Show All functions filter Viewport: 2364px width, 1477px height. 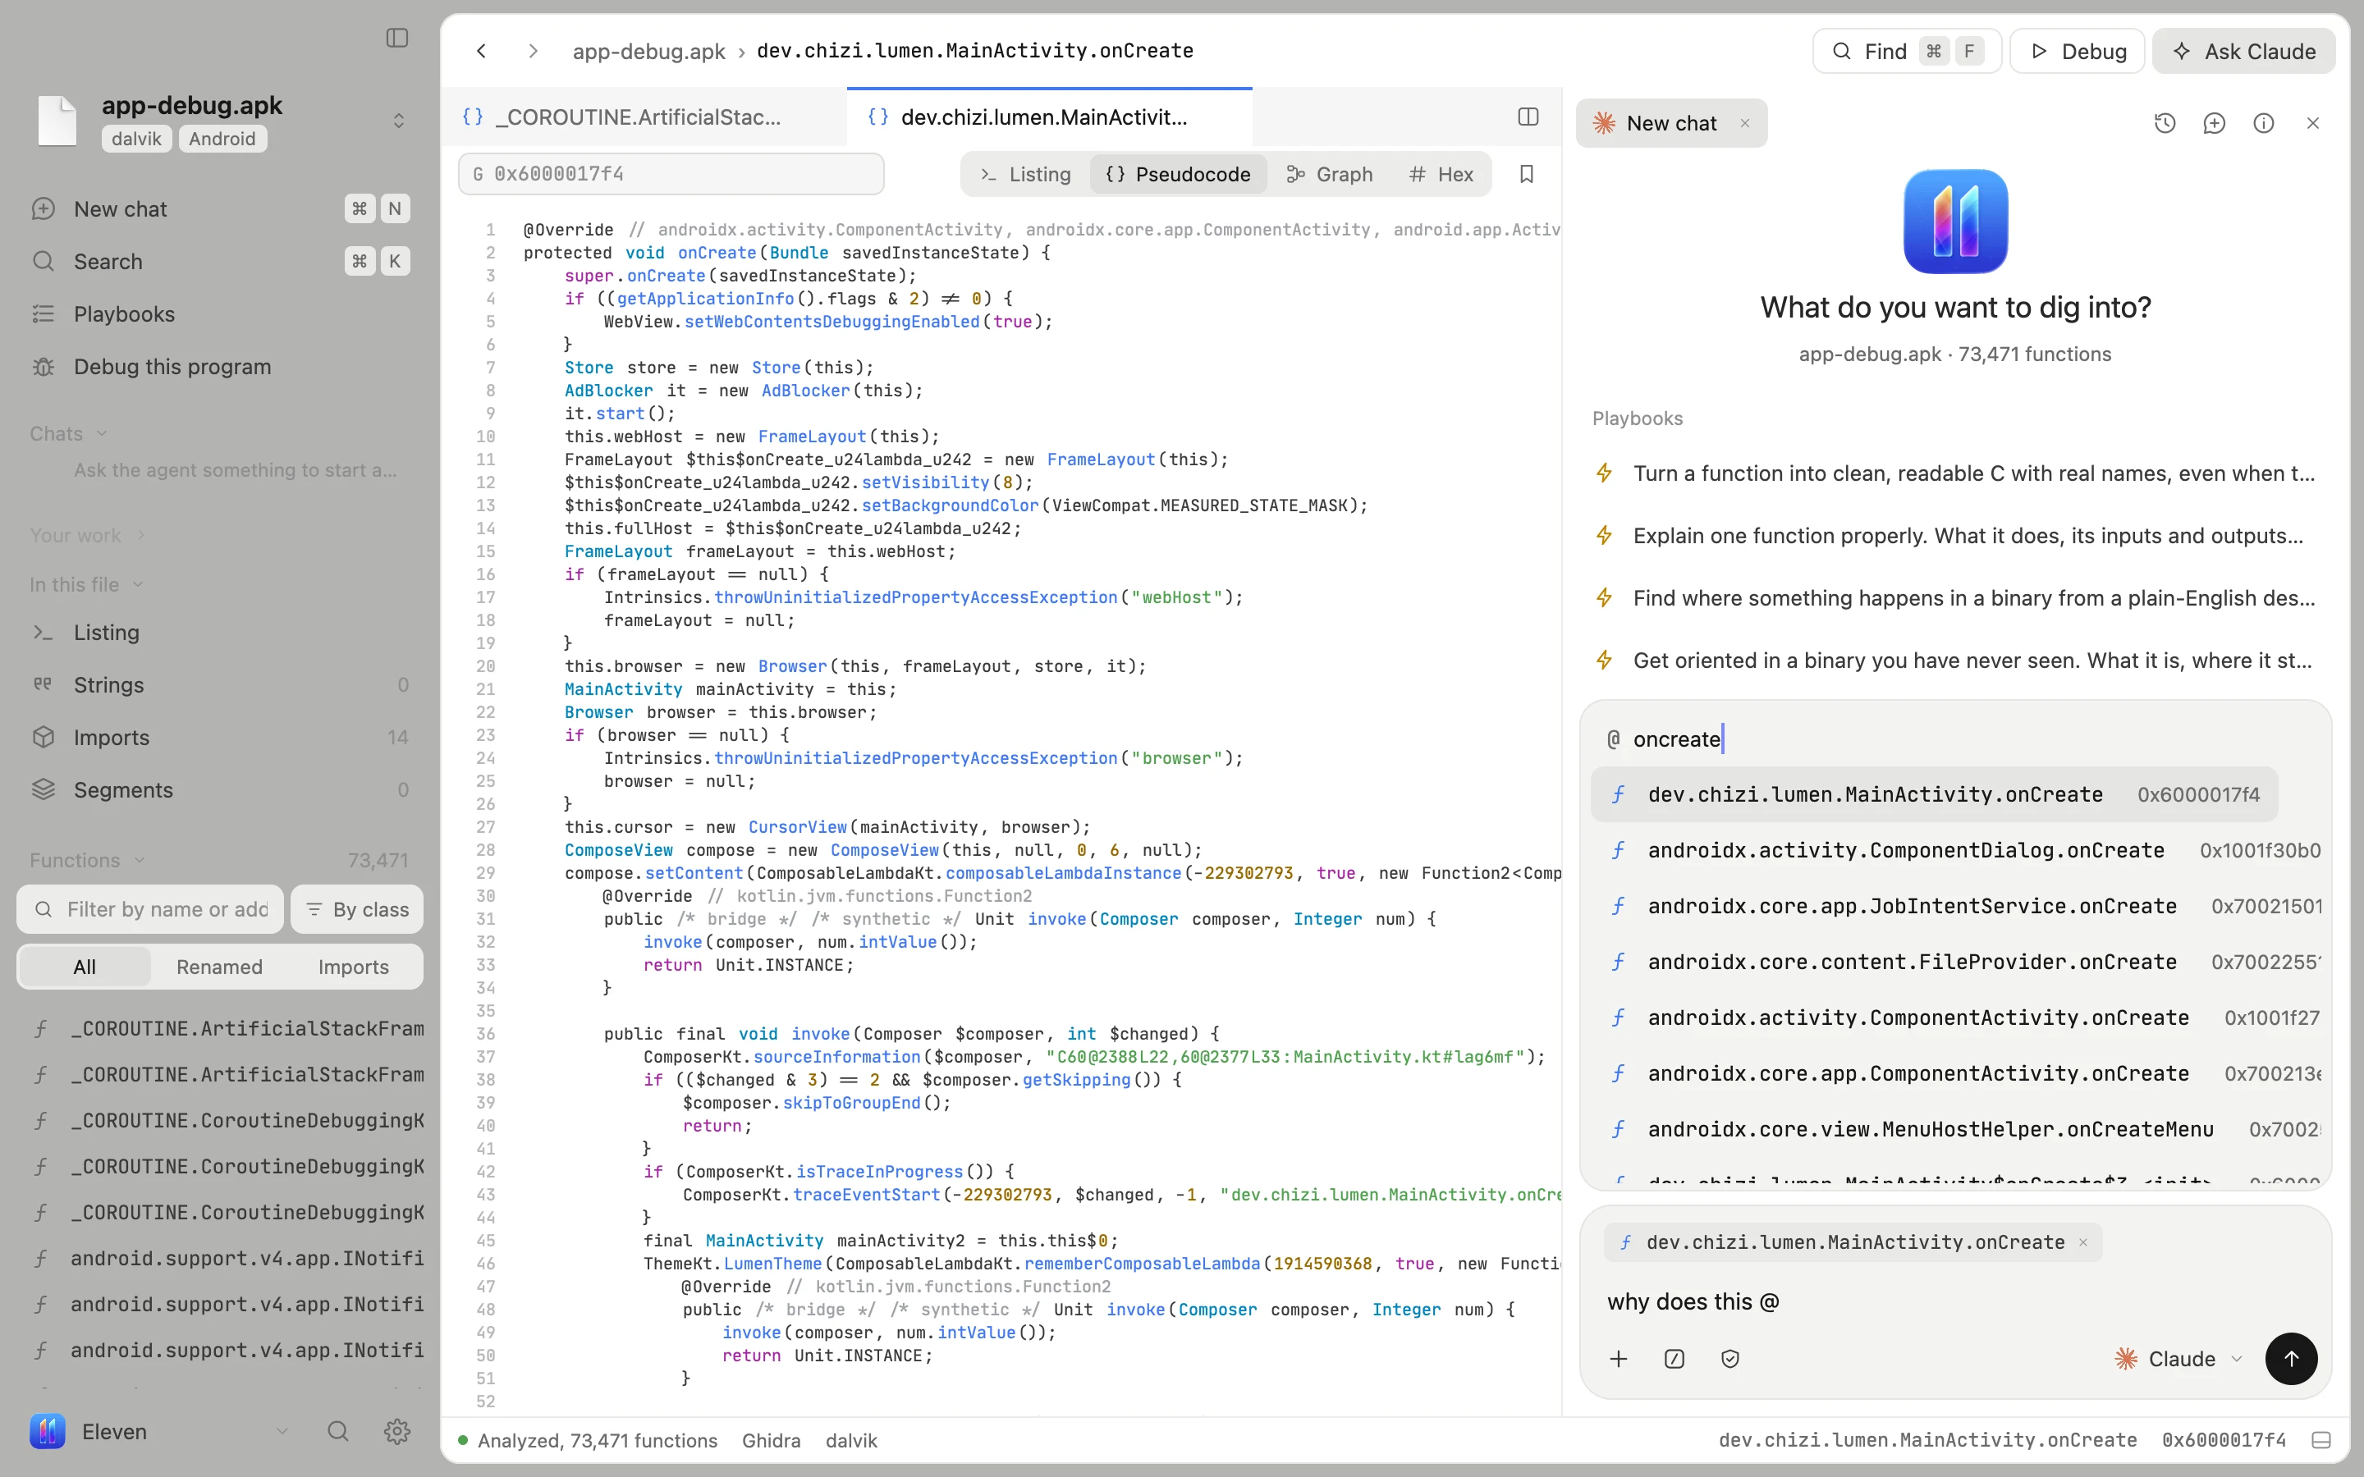85,967
